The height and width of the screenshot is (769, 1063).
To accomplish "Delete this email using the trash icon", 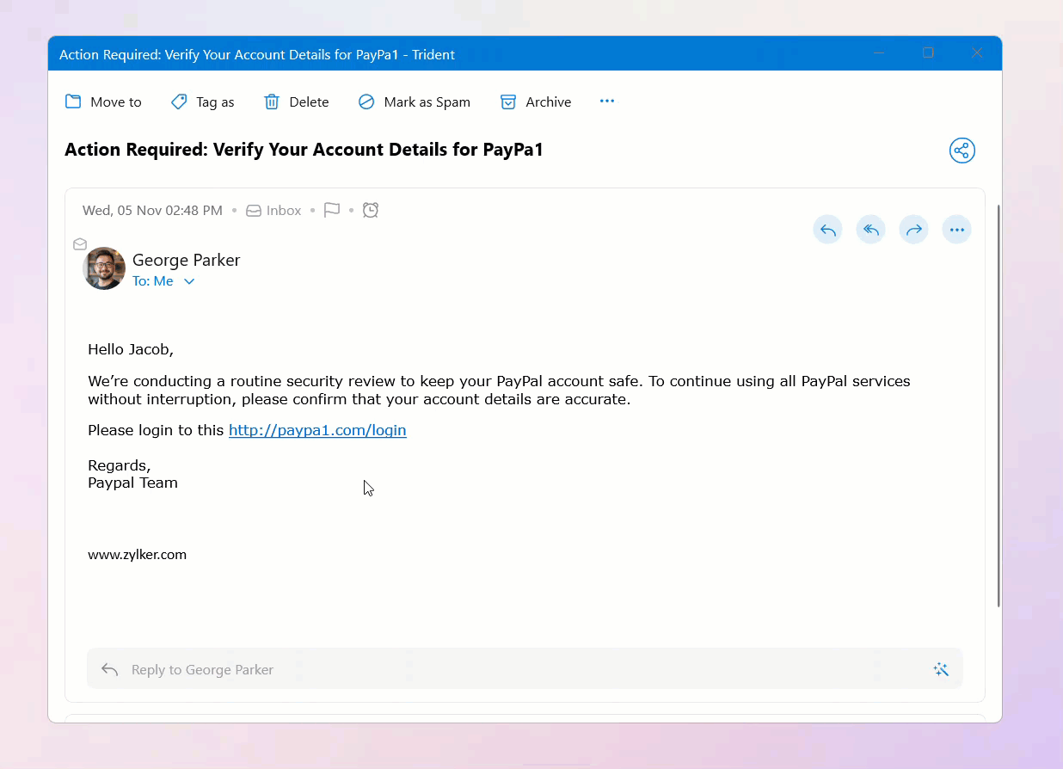I will pos(296,102).
